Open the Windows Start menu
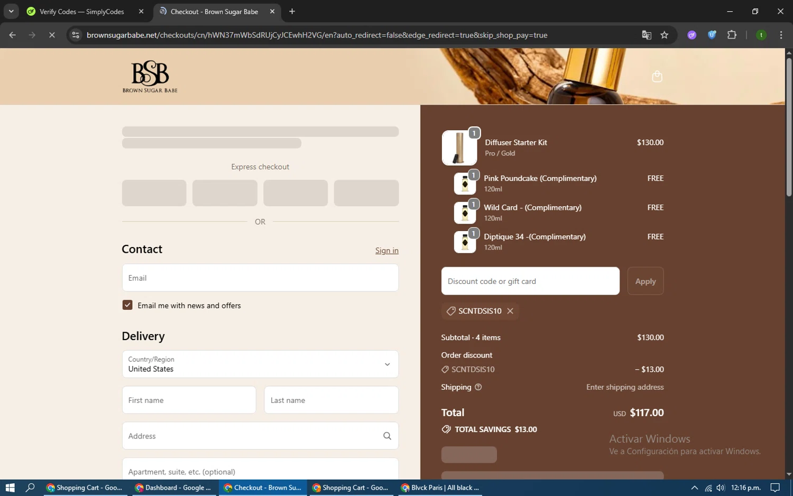The image size is (793, 496). click(x=10, y=488)
